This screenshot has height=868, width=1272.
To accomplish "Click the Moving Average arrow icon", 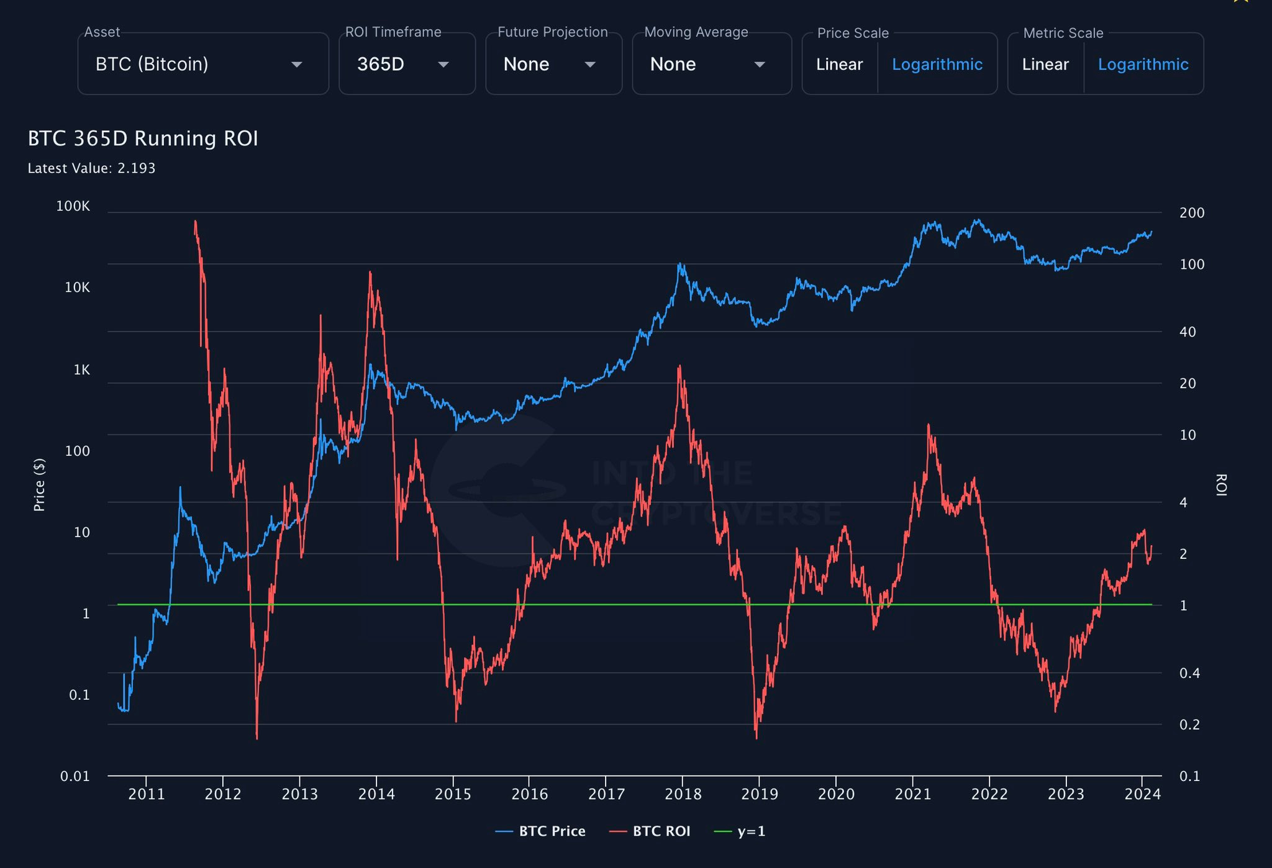I will pos(759,65).
